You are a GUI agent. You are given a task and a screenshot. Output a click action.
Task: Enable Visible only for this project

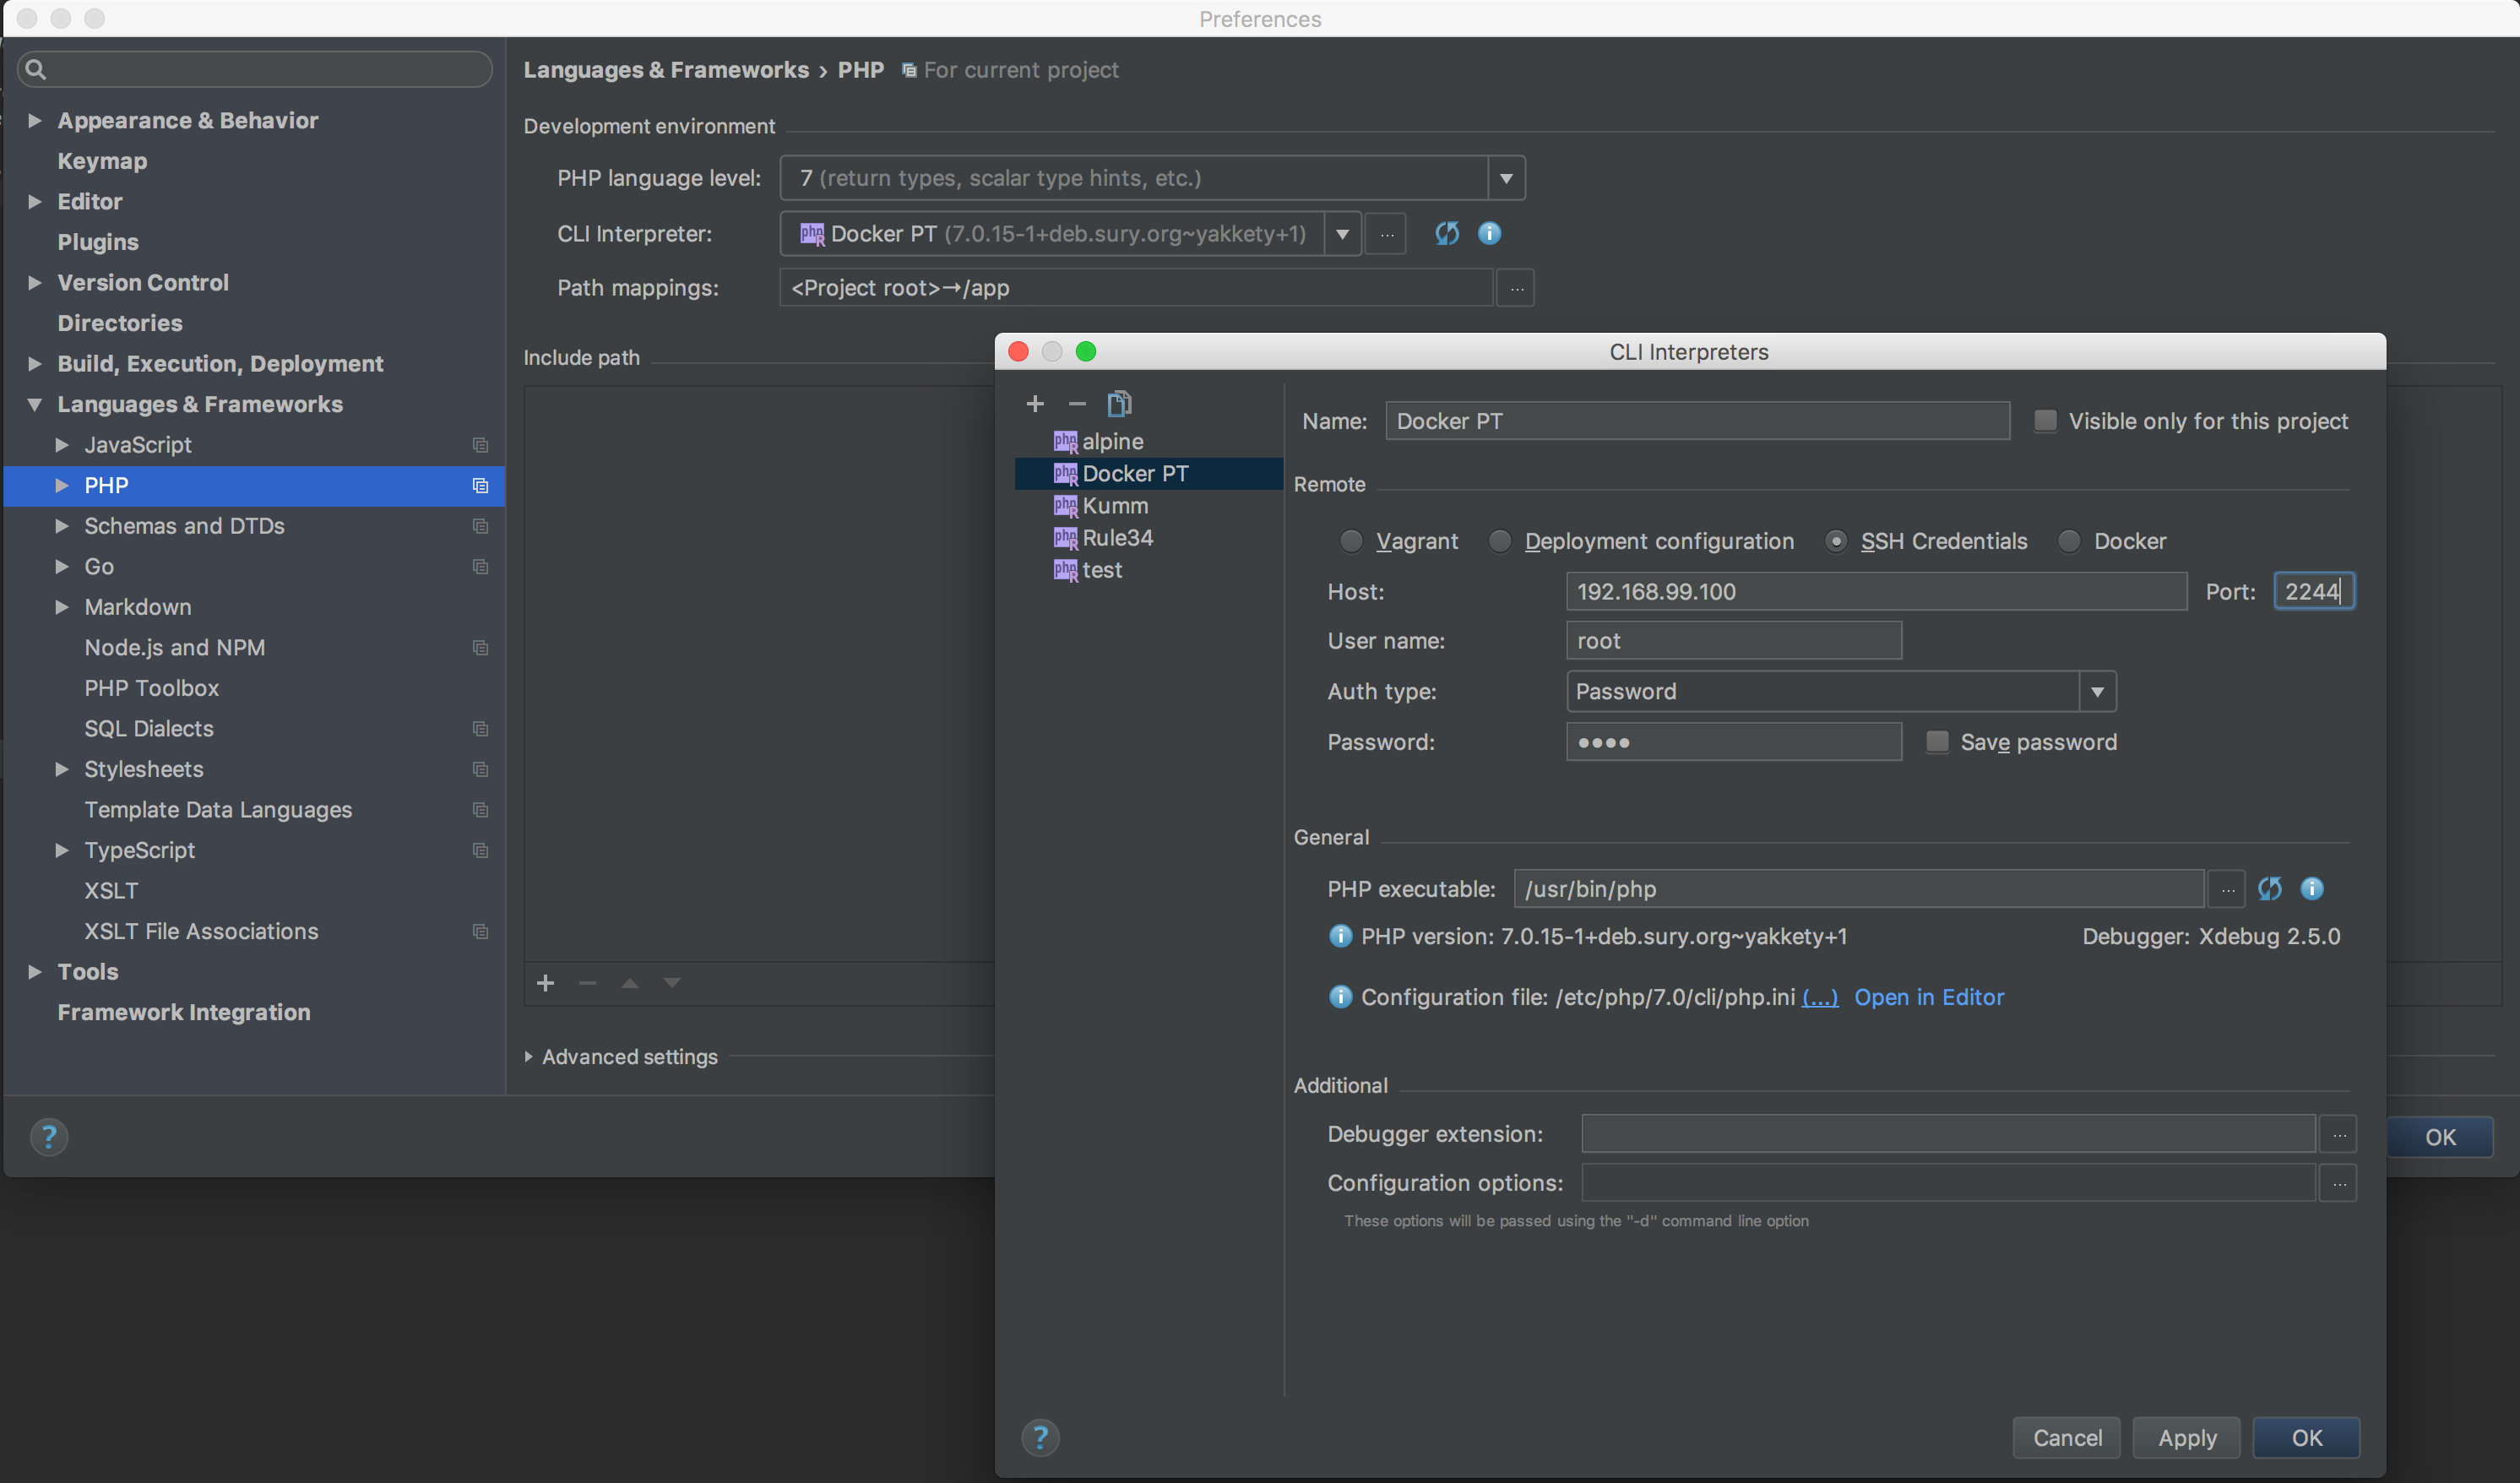coord(2045,421)
